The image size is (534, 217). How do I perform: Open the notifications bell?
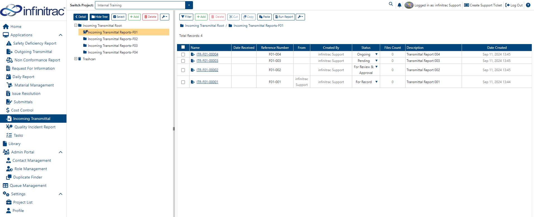click(399, 5)
